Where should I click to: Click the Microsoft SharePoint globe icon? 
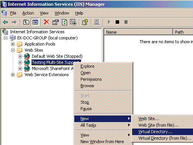click(x=27, y=68)
